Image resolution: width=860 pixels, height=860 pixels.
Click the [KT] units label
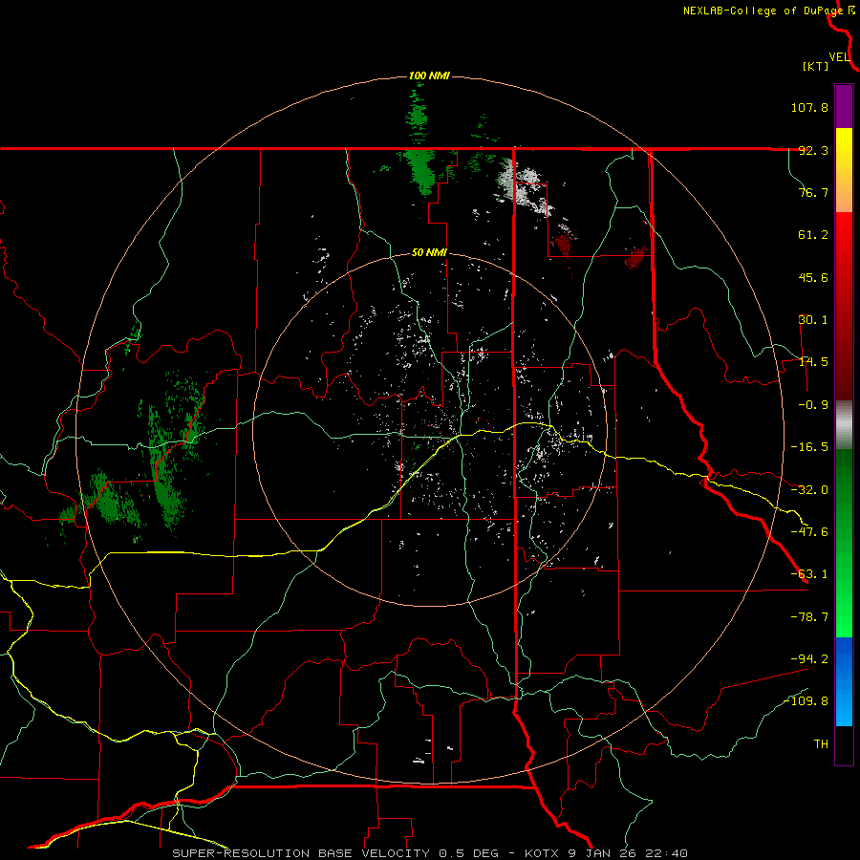(x=816, y=66)
